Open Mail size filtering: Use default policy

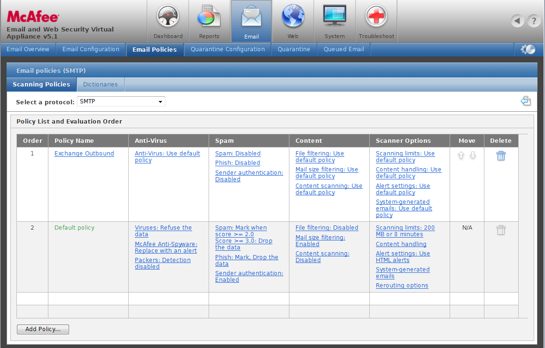point(327,173)
